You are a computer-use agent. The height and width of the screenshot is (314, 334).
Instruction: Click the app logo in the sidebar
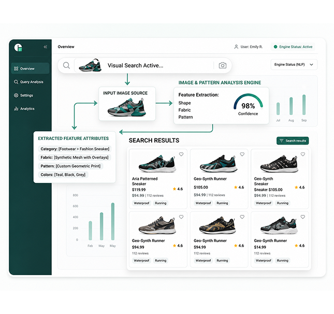[18, 47]
